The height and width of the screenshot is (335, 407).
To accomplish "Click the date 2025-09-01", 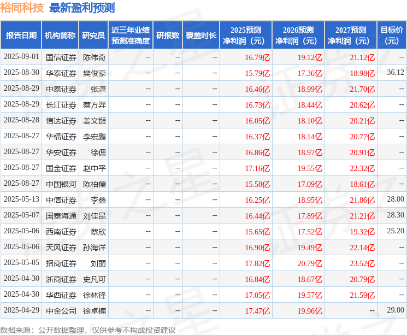I will [21, 57].
